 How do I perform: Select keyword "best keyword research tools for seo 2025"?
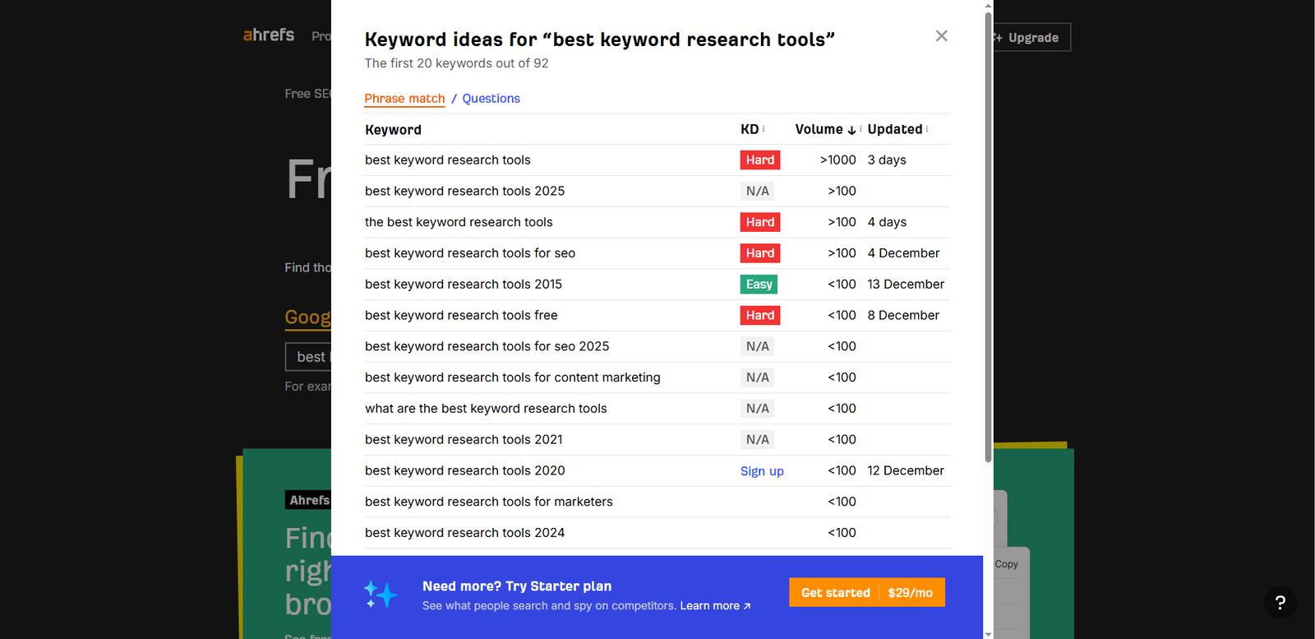click(x=487, y=346)
